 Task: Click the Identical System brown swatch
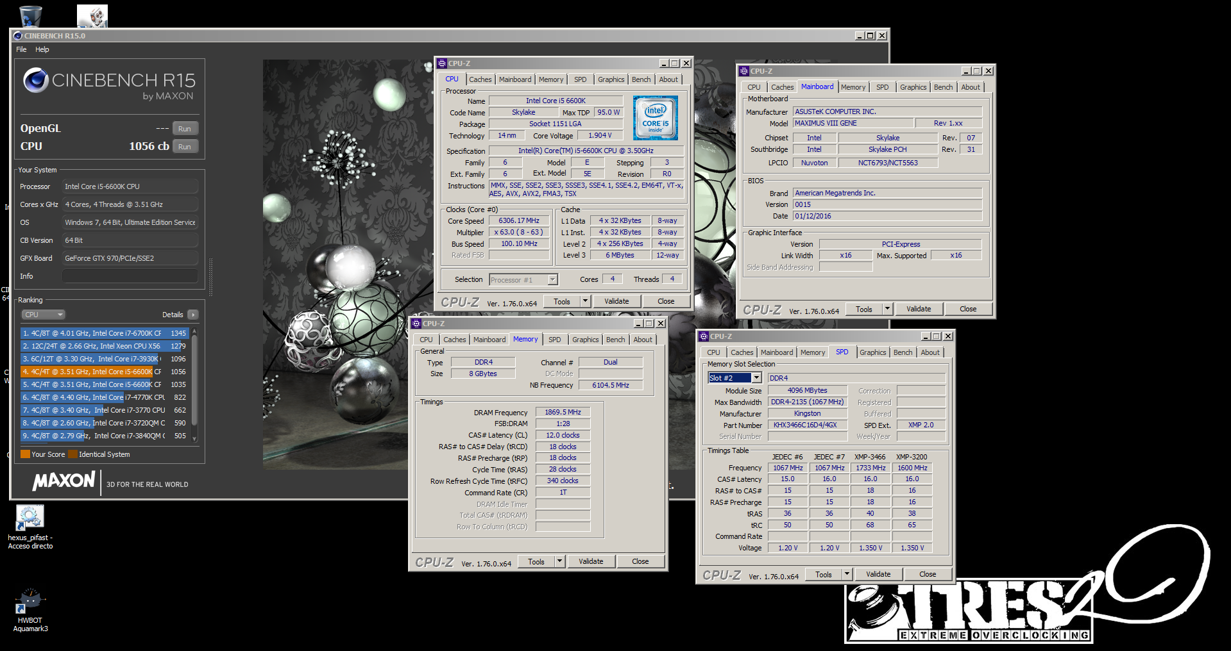click(x=72, y=454)
